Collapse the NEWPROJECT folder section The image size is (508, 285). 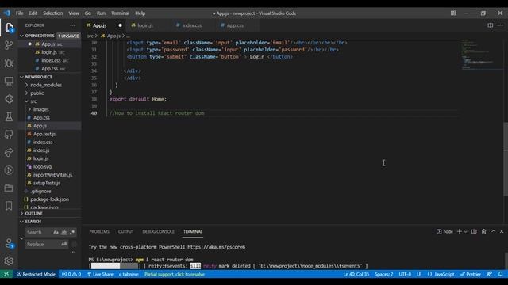pos(21,77)
